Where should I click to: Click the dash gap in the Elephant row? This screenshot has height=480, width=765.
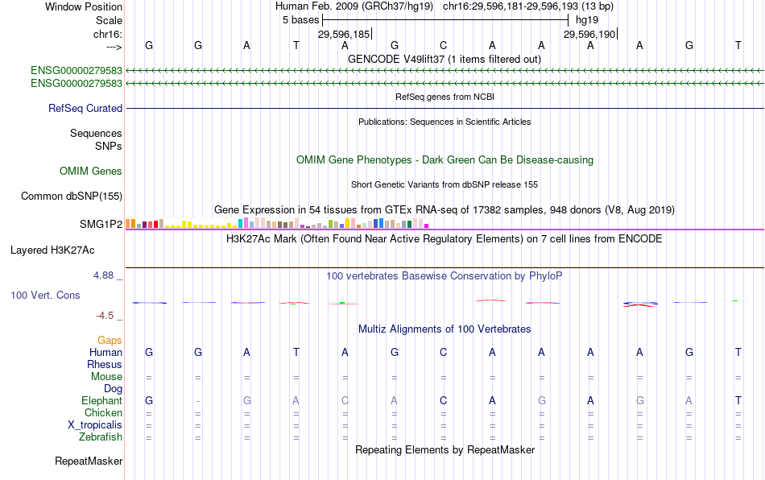(x=198, y=401)
